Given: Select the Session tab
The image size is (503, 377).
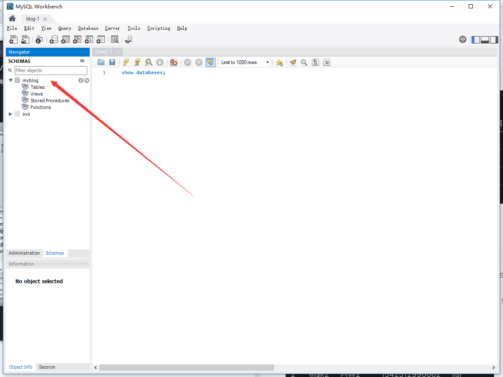Looking at the screenshot, I should (x=47, y=367).
